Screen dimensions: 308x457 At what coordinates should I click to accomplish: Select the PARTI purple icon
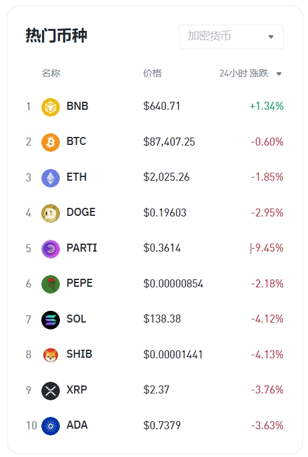point(51,249)
